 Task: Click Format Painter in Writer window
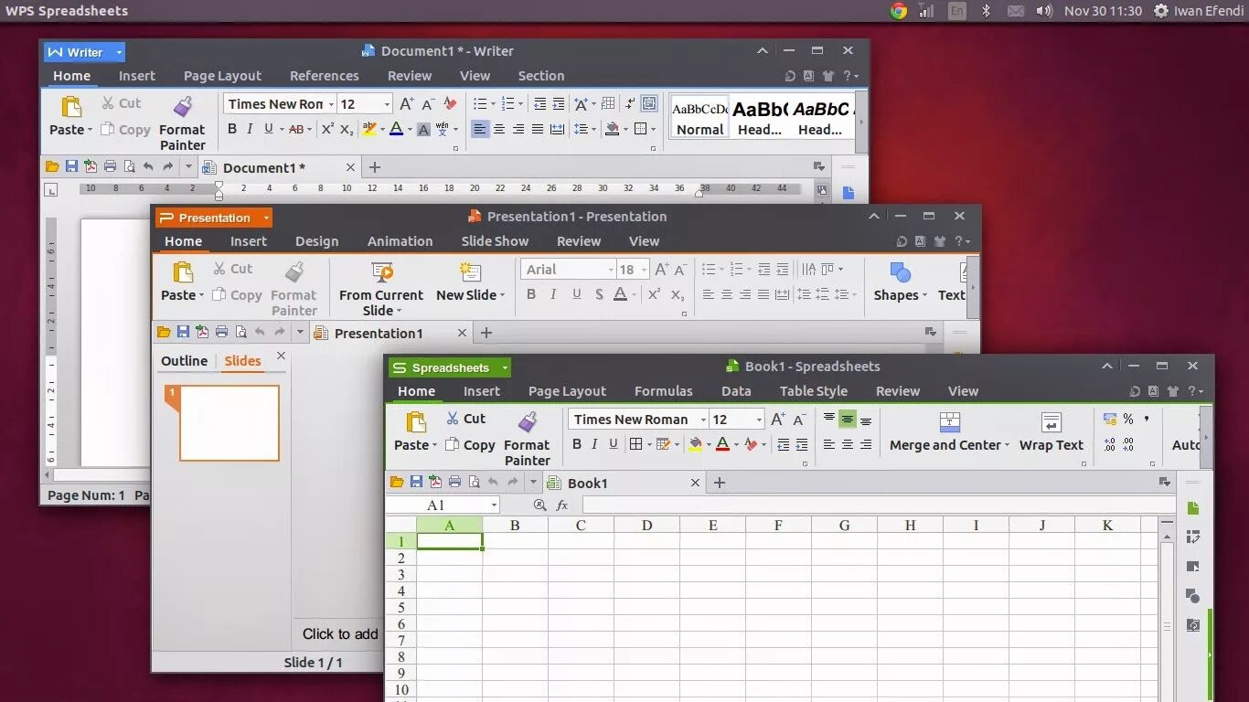[x=183, y=122]
